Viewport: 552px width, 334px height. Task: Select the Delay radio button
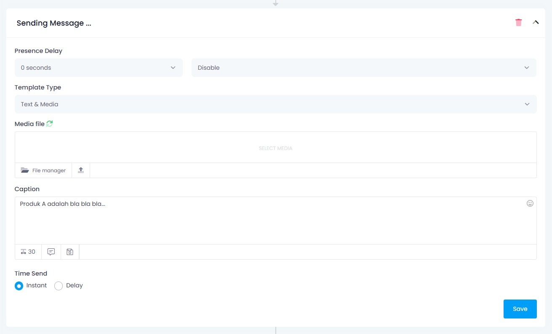pyautogui.click(x=59, y=286)
